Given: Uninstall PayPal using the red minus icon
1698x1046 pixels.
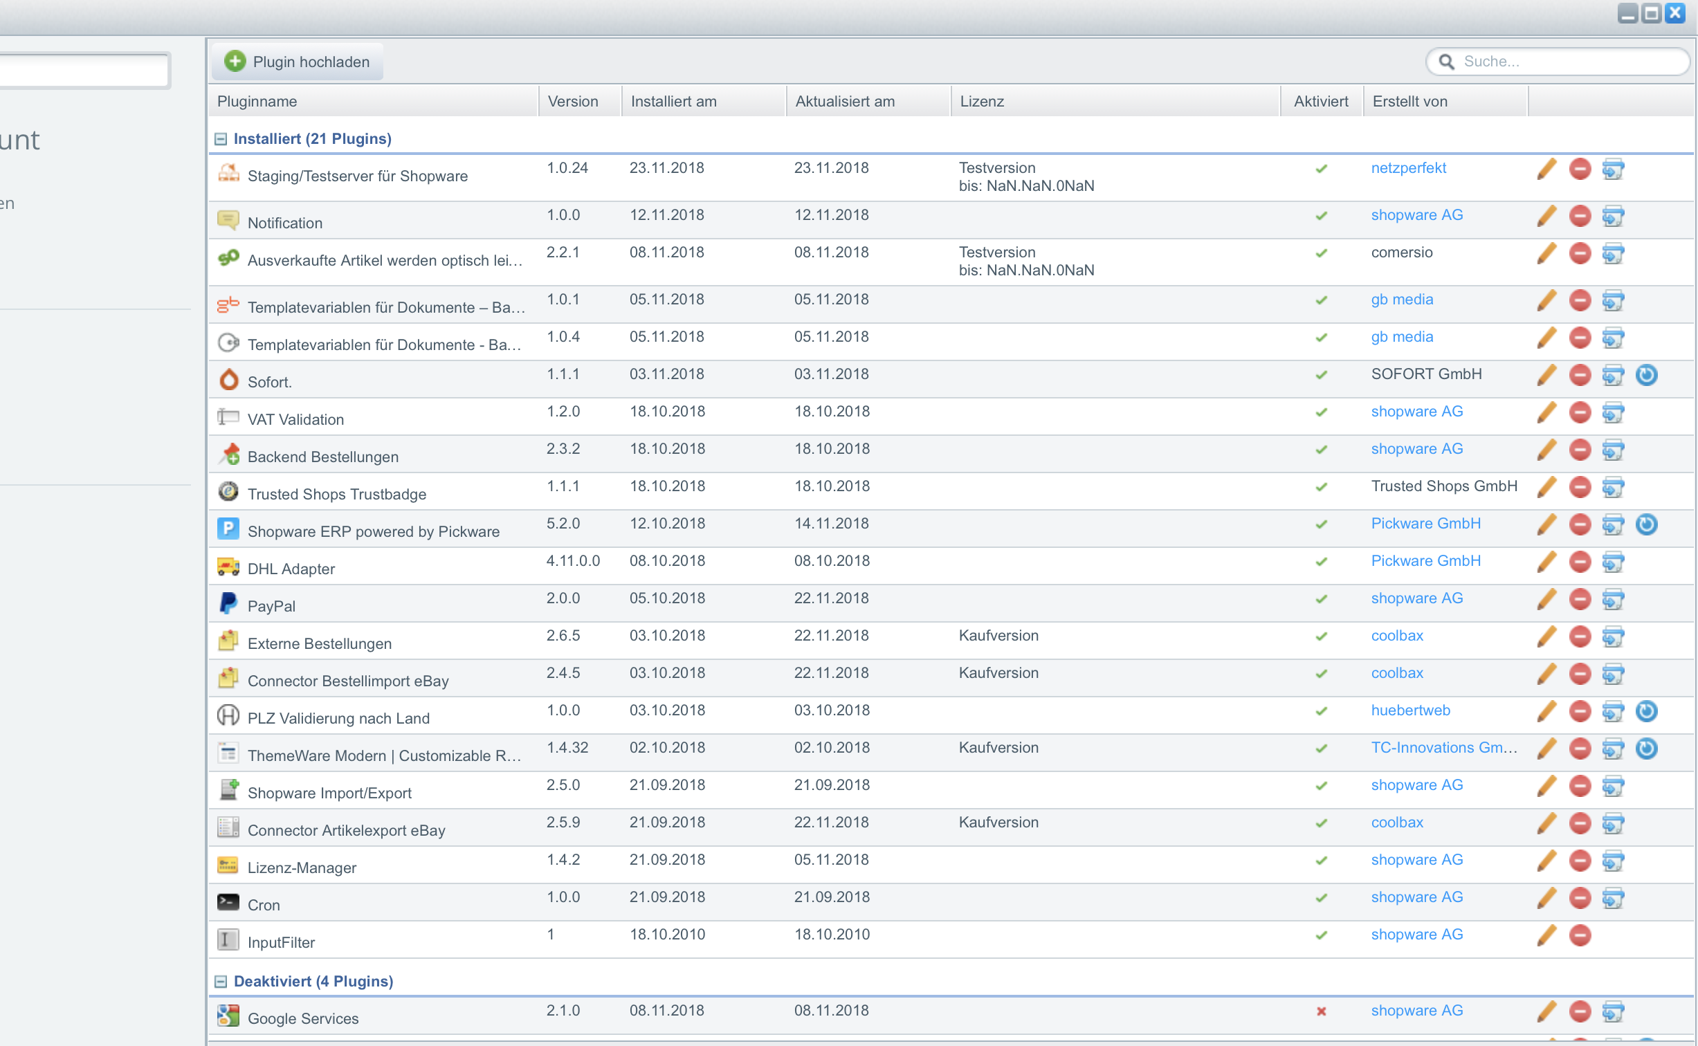Looking at the screenshot, I should pyautogui.click(x=1580, y=599).
